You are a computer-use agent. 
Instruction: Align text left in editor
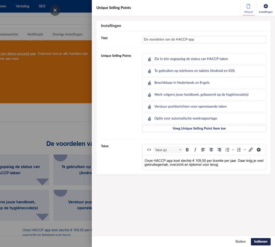tap(203, 150)
